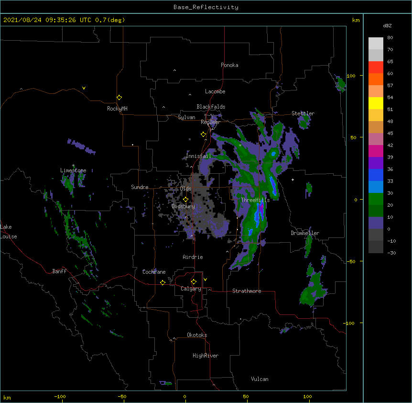Click the ThreeHills label
Viewport: 412px width, 403px height.
pos(255,200)
